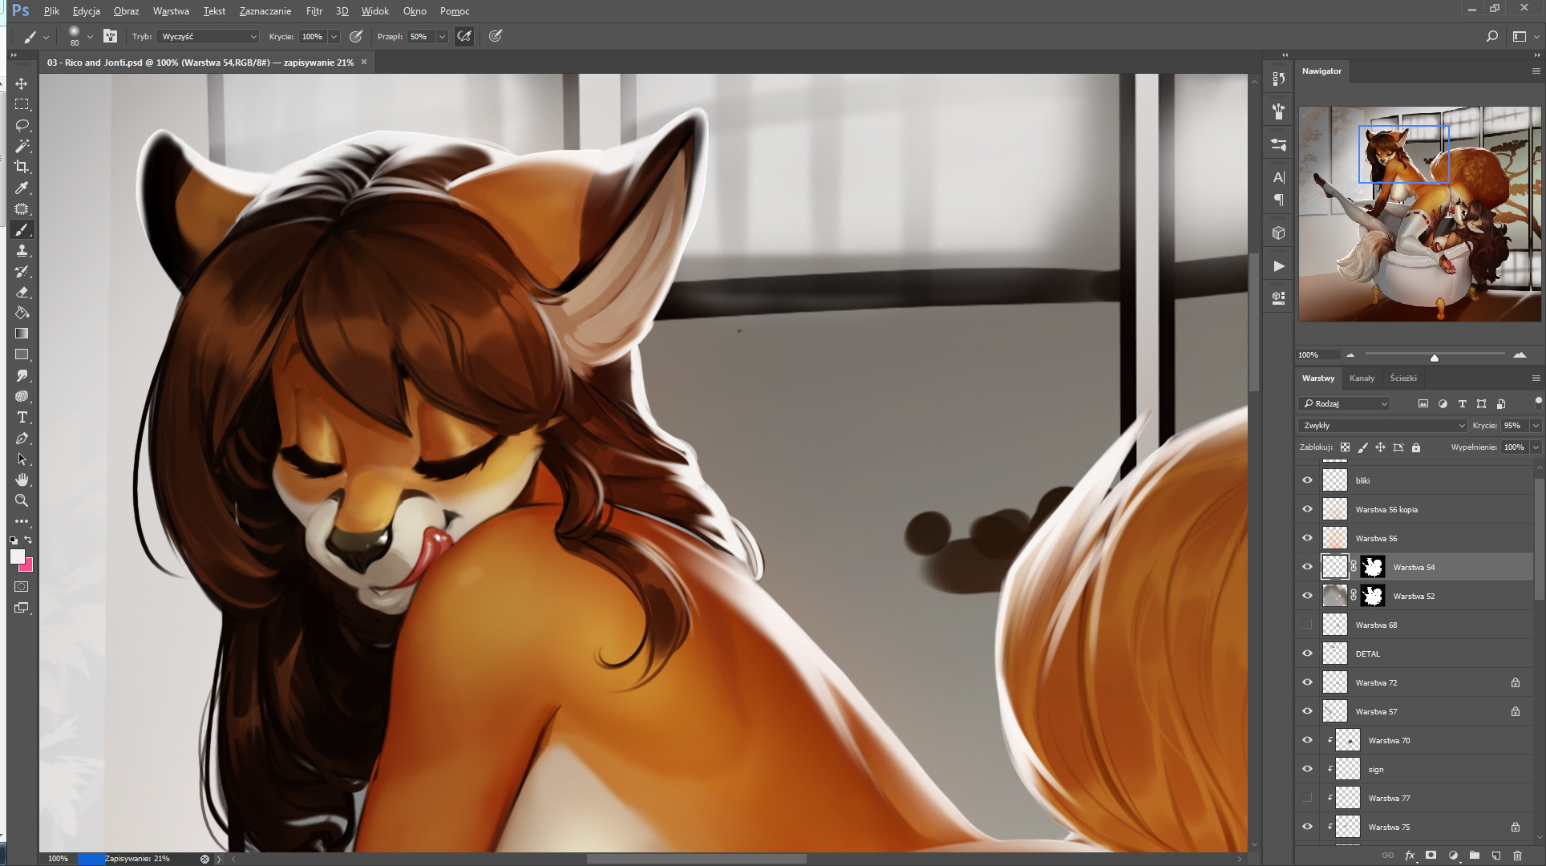The height and width of the screenshot is (866, 1546).
Task: Toggle visibility of the DETAL layer
Action: tap(1307, 654)
